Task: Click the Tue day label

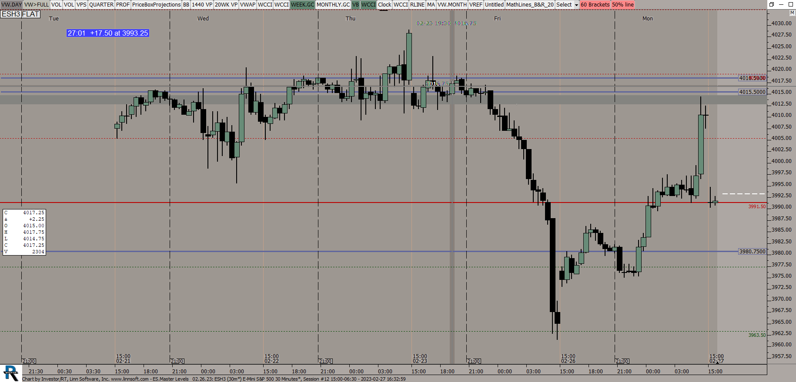Action: tap(54, 19)
